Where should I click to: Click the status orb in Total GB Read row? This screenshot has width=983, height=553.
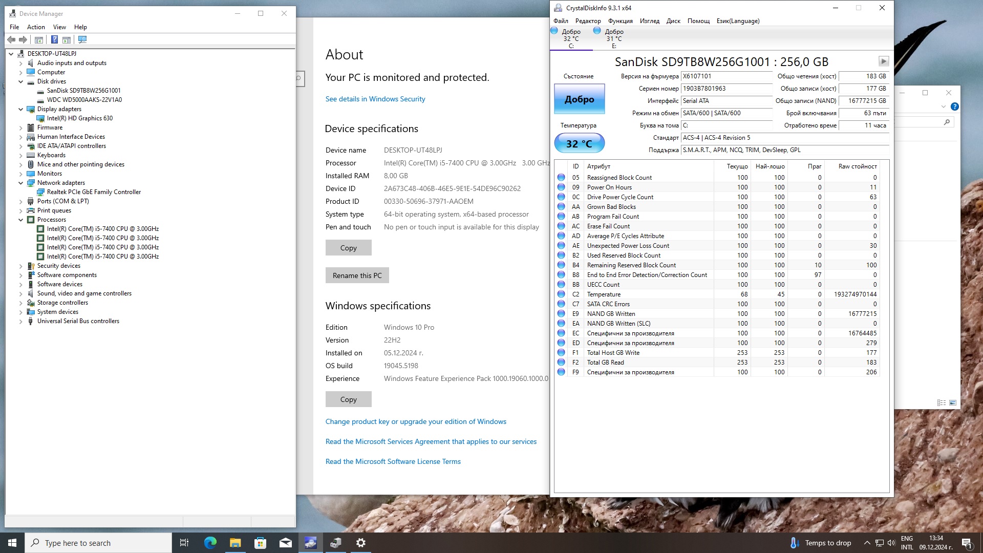point(561,362)
